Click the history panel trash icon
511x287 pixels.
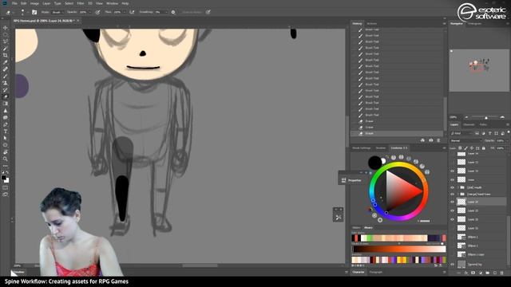pos(438,140)
